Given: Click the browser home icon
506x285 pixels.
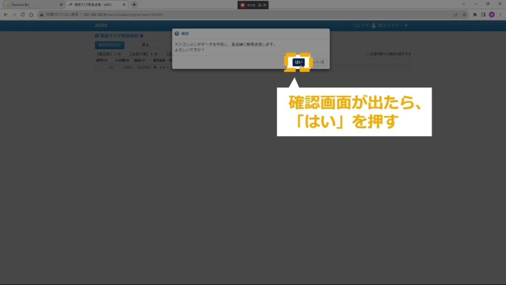Looking at the screenshot, I should pyautogui.click(x=31, y=15).
